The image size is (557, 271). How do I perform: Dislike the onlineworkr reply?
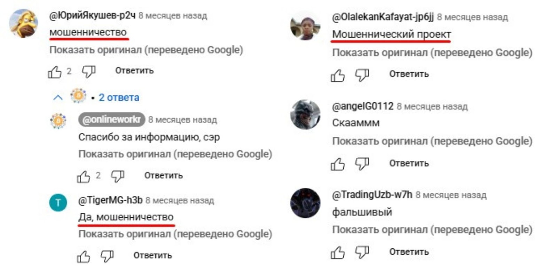tap(117, 177)
